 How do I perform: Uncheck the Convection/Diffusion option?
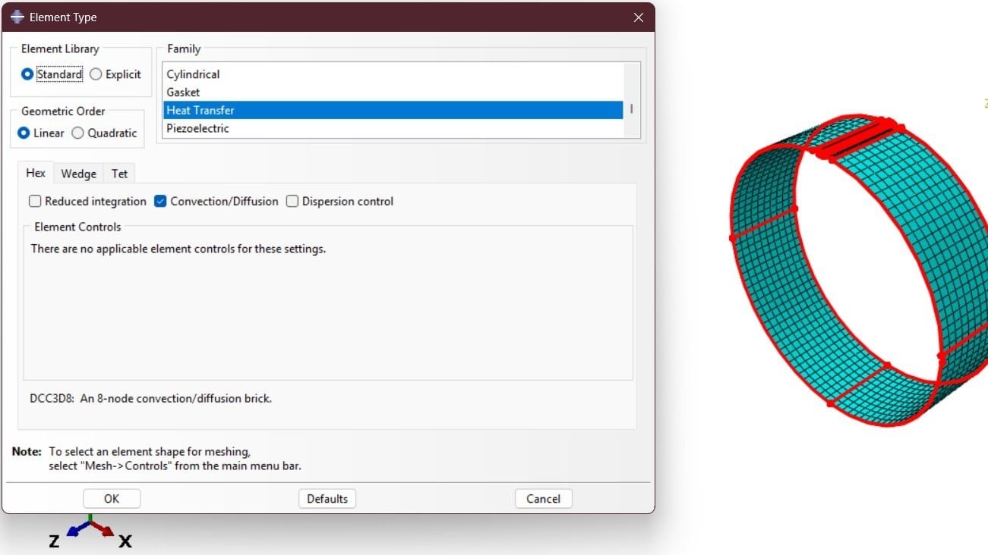tap(160, 202)
